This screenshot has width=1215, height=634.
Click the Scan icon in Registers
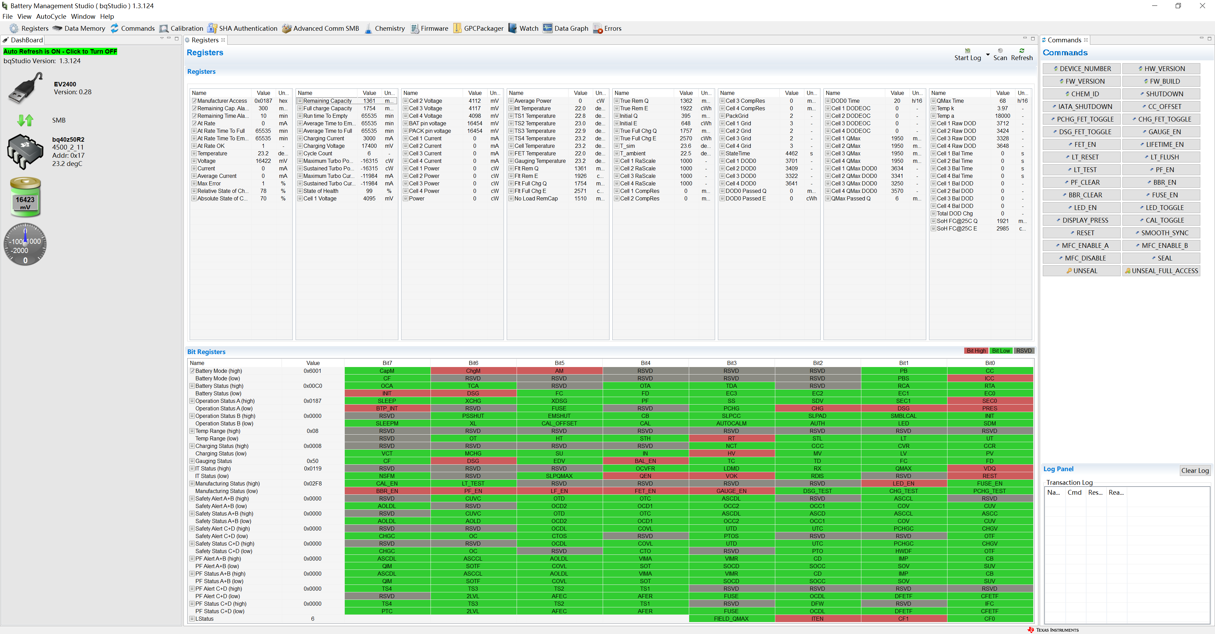[1000, 51]
